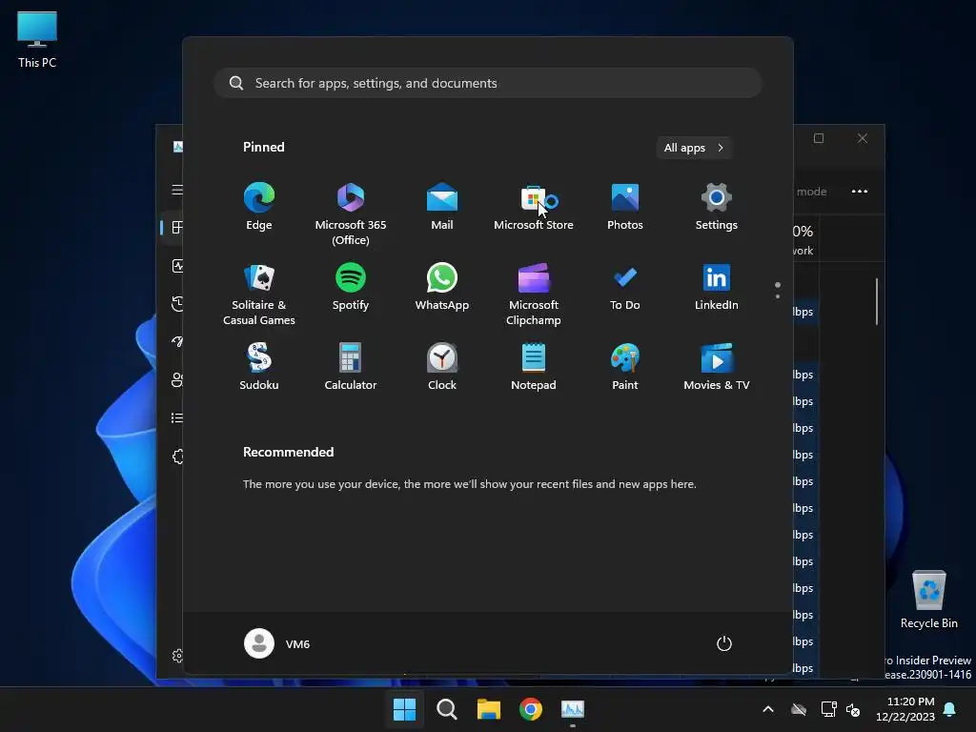This screenshot has height=732, width=976.
Task: Open the taskbar clock and date
Action: pyautogui.click(x=905, y=709)
